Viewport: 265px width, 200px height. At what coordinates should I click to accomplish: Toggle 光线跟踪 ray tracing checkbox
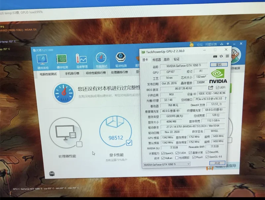click(177, 158)
